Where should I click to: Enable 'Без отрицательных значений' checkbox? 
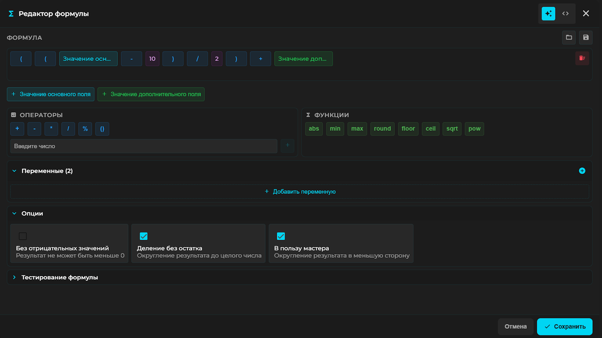[23, 236]
